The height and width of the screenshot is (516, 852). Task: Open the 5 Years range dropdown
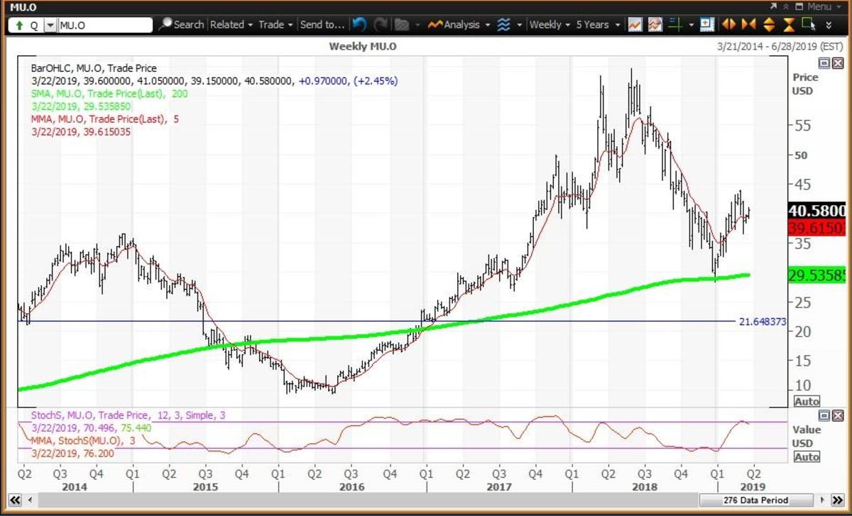coord(598,25)
